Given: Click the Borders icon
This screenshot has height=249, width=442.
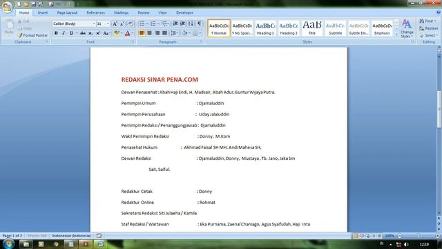Looking at the screenshot, I should point(195,33).
